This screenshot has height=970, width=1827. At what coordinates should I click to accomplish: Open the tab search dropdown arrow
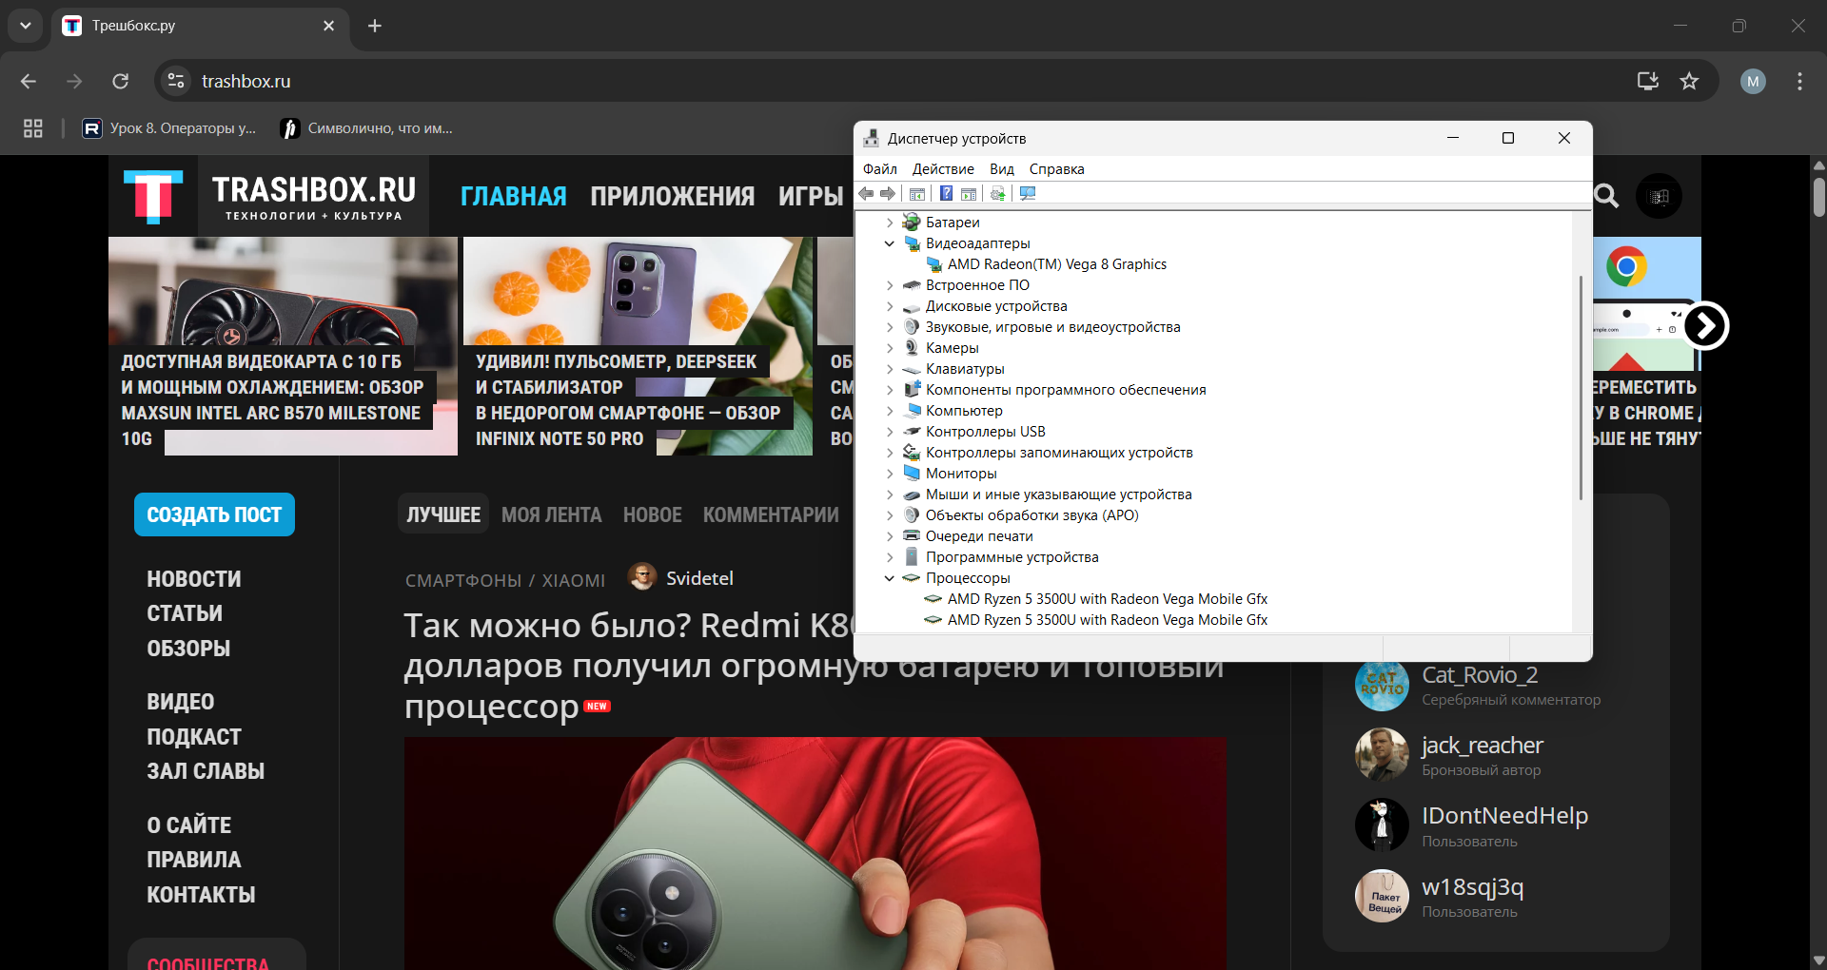[26, 26]
